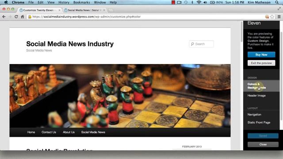
Task: Click the chess pieces header image
Action: point(120,96)
